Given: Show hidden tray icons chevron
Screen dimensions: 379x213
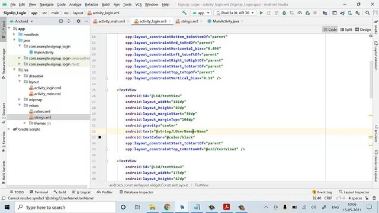Looking at the screenshot, I should coord(266,207).
